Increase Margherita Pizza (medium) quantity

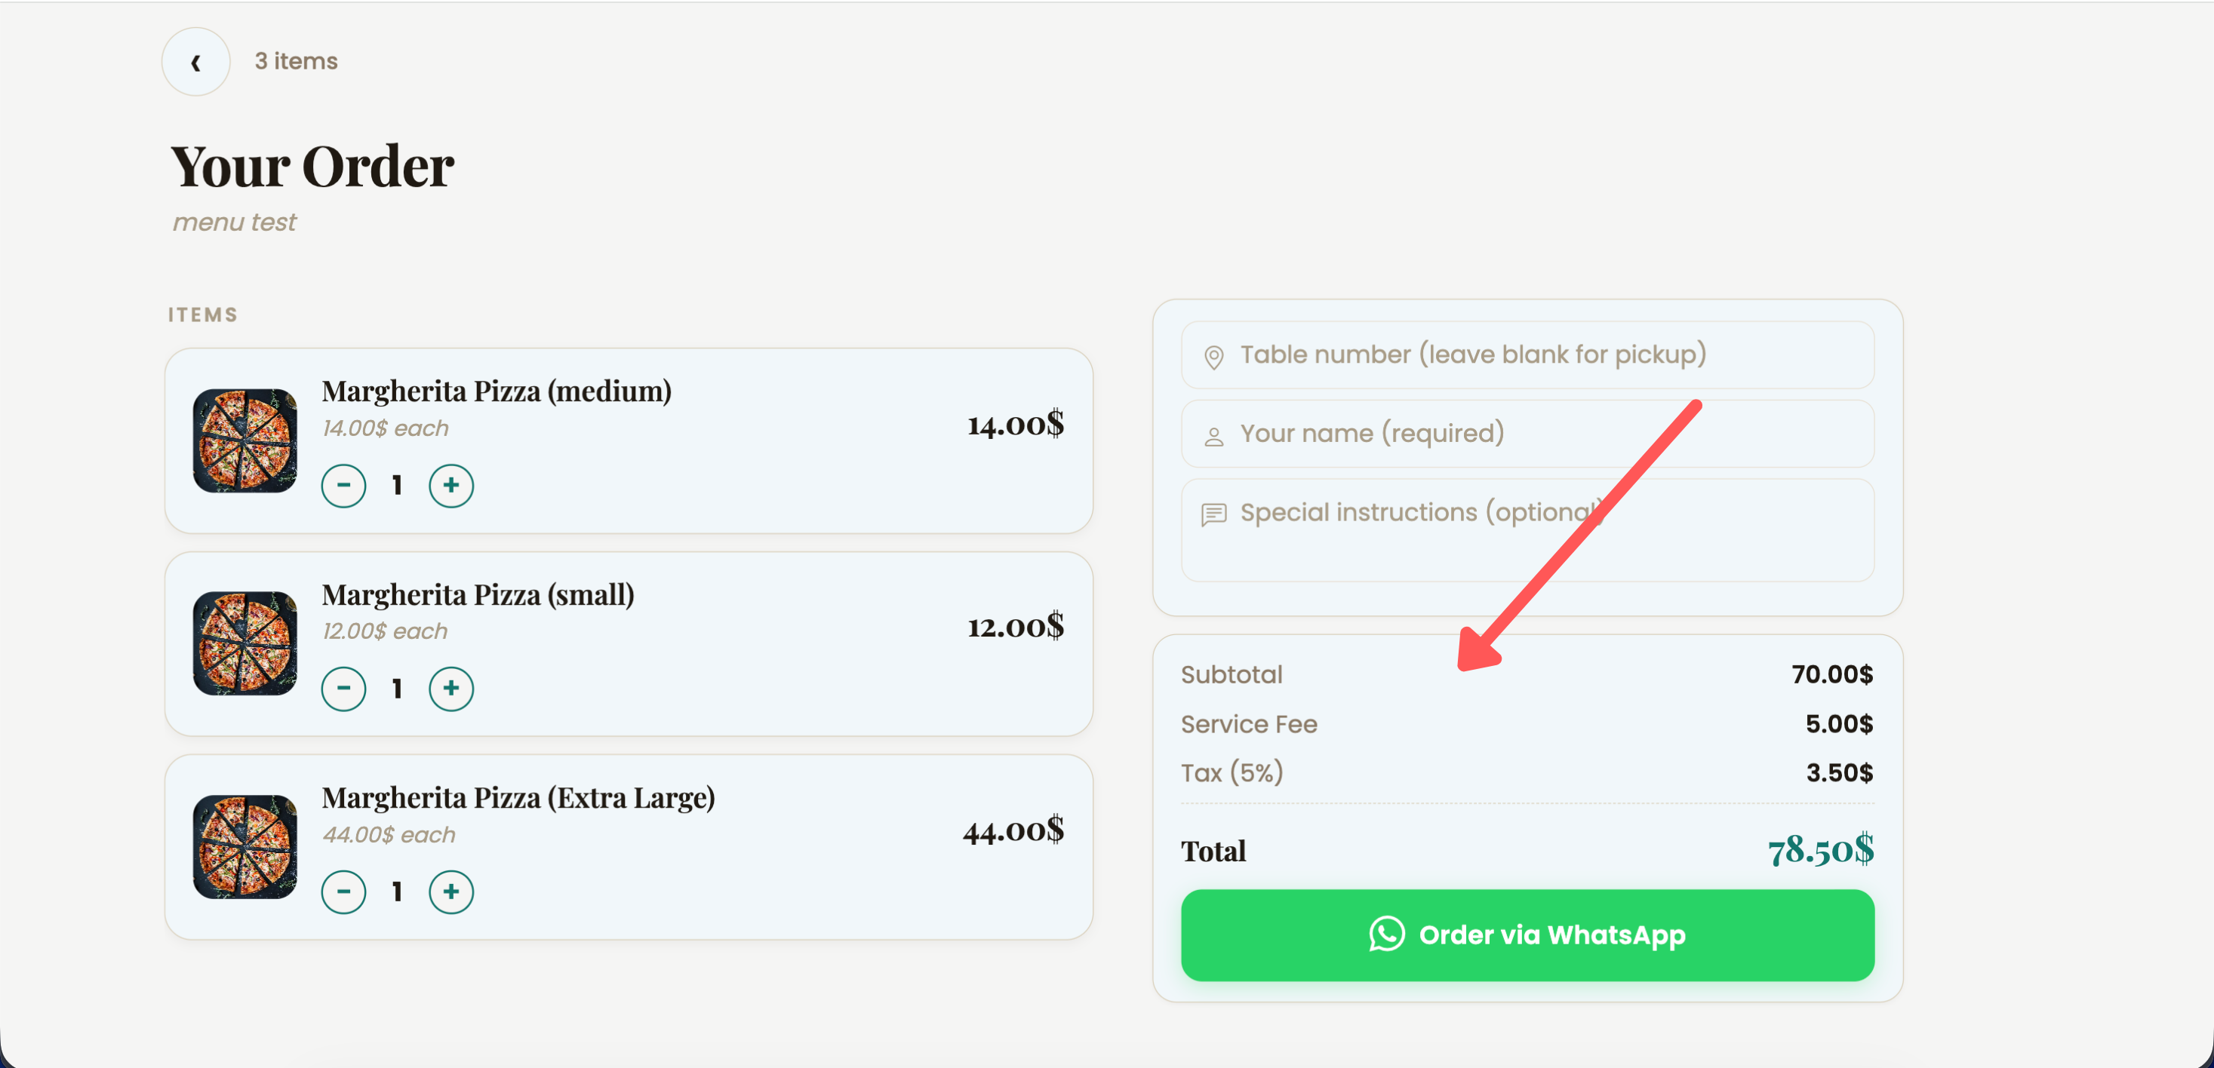point(451,486)
